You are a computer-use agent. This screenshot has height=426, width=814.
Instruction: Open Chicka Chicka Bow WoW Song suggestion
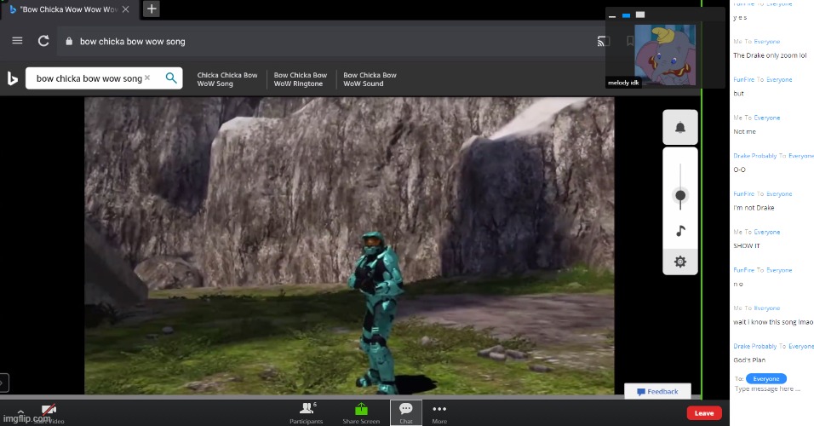coord(227,79)
